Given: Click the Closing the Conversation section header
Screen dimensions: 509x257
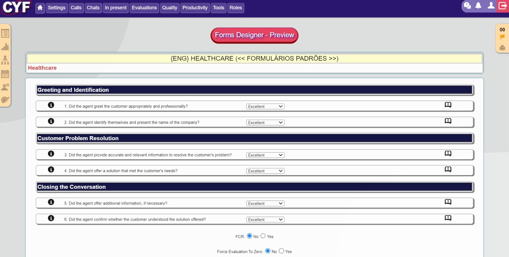Looking at the screenshot, I should (254, 187).
